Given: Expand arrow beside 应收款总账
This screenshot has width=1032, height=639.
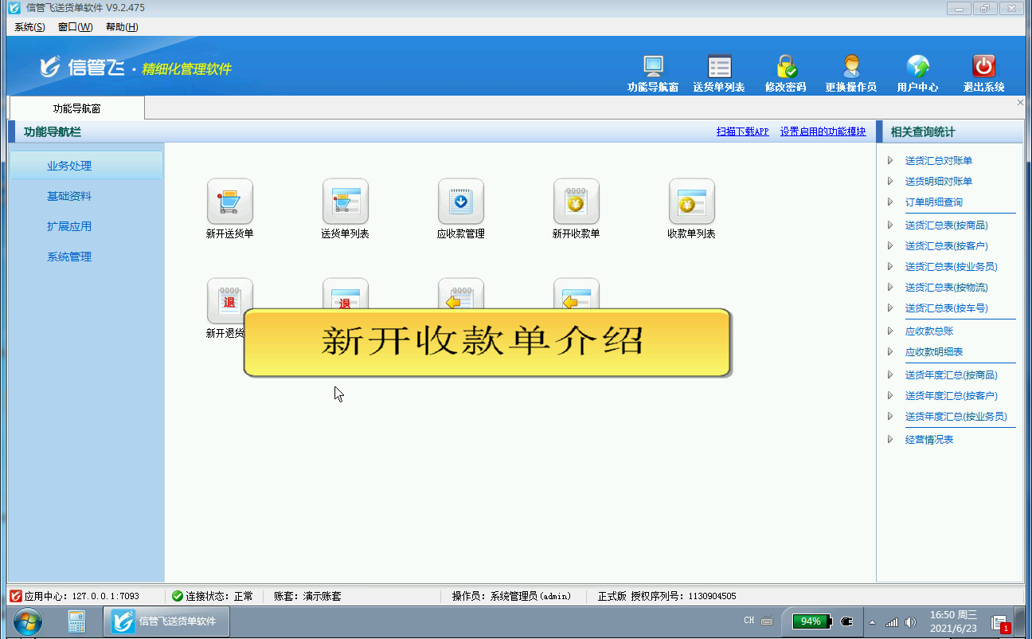Looking at the screenshot, I should tap(890, 331).
